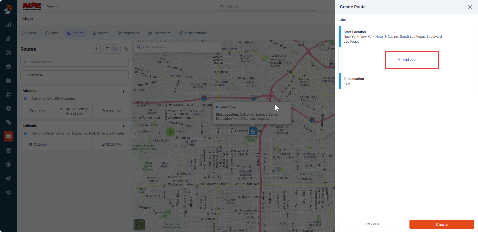478x232 pixels.
Task: Click the Jobs section label in Create Route
Action: click(342, 20)
